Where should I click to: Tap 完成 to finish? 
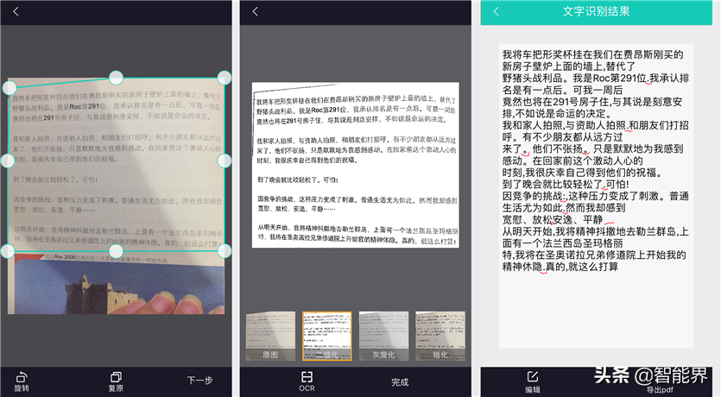pos(400,382)
